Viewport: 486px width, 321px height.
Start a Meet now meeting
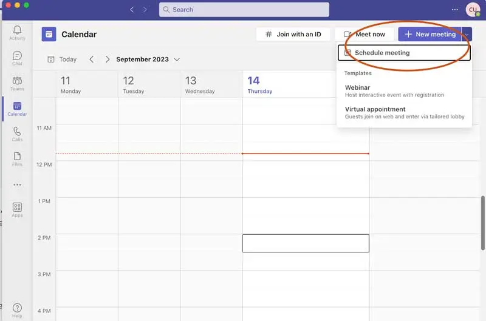click(364, 34)
